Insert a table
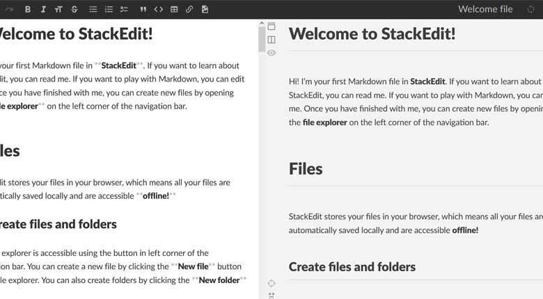 pyautogui.click(x=174, y=9)
